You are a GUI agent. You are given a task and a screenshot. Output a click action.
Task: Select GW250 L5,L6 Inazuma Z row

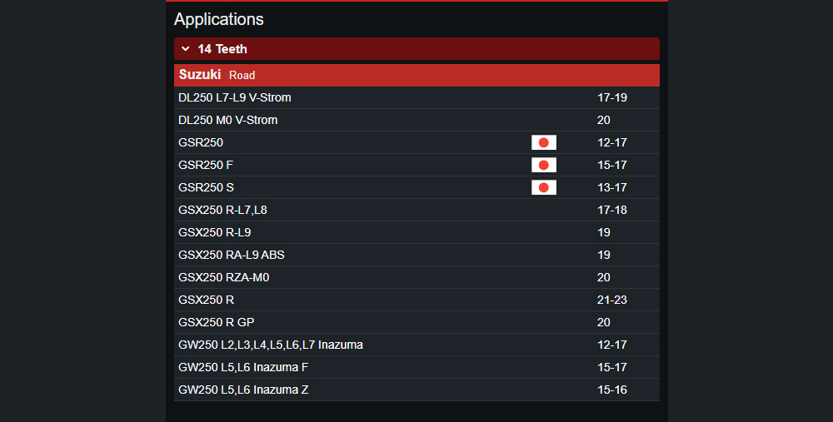[243, 390]
